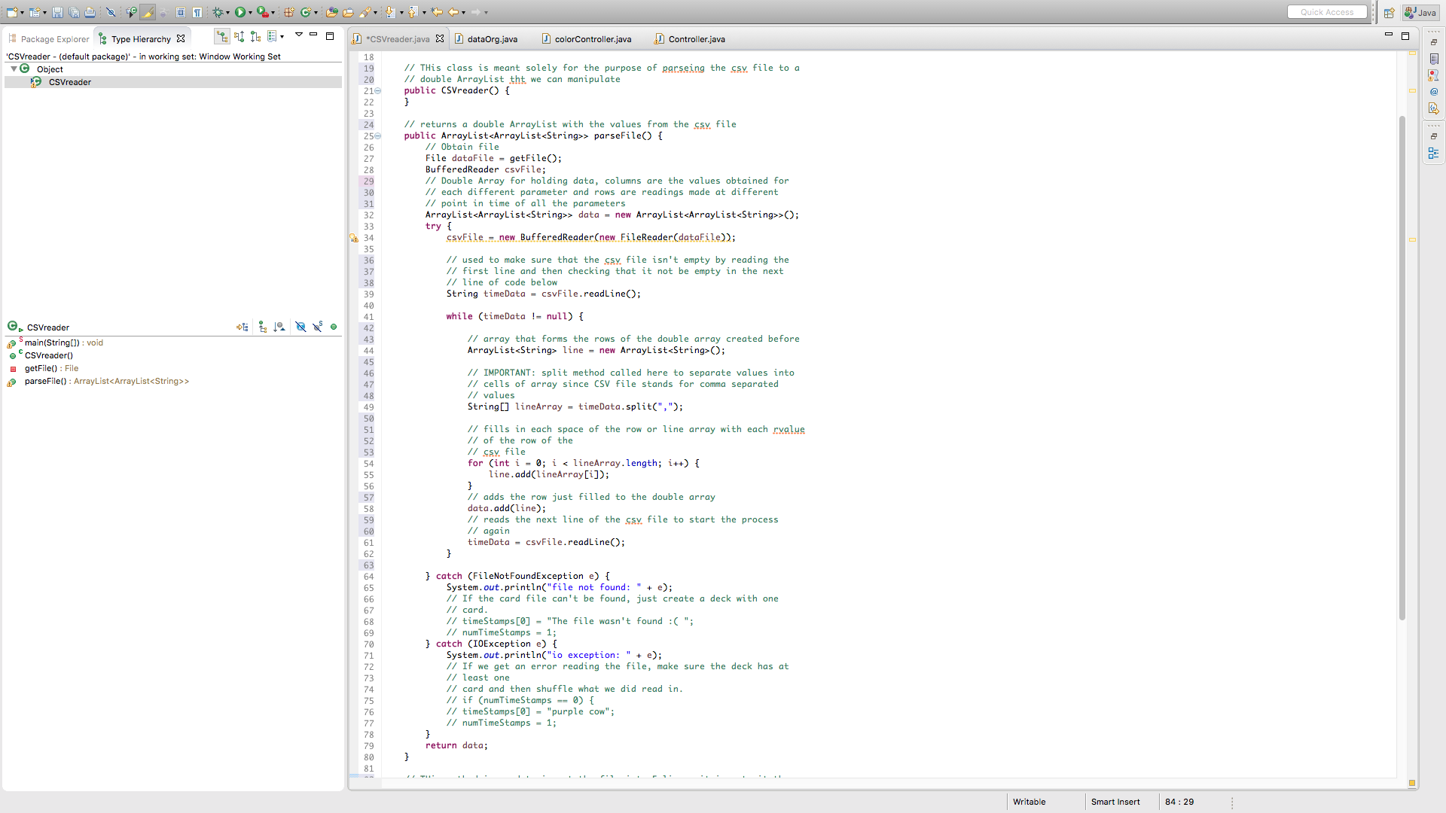
Task: Run the program with the green Run button
Action: 240,12
